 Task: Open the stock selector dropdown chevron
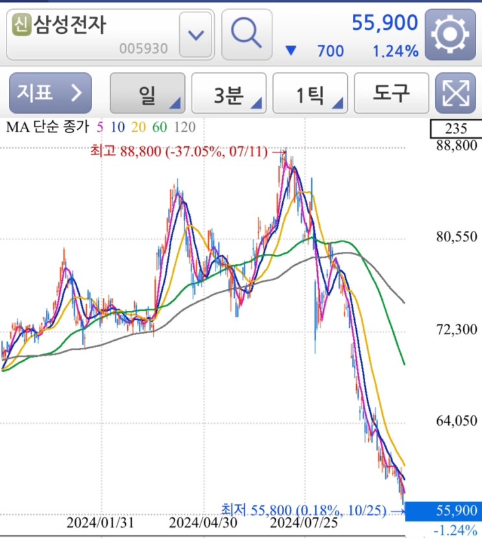click(x=196, y=34)
